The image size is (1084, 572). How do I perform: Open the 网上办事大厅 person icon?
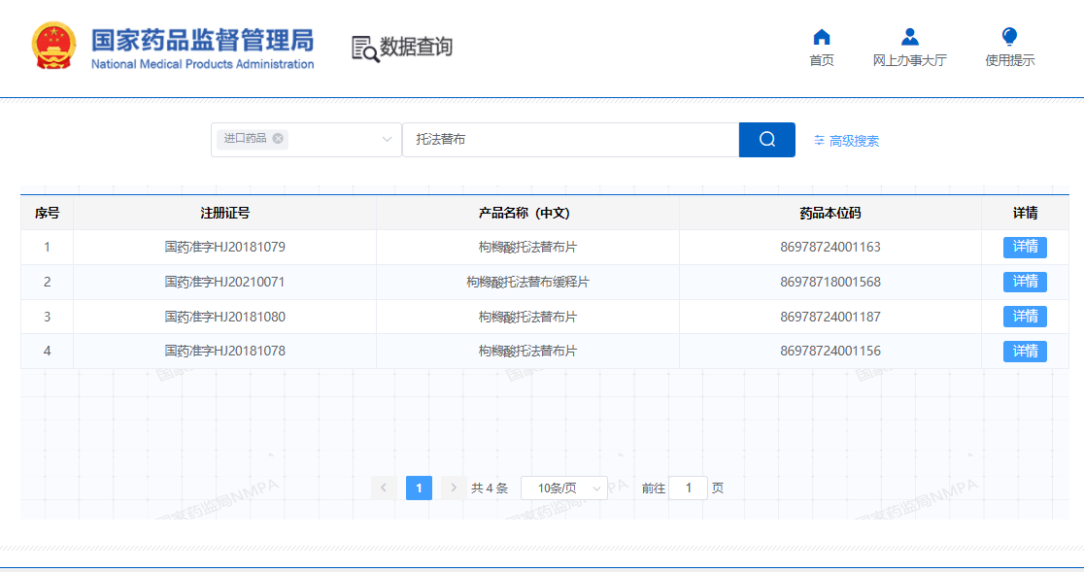pyautogui.click(x=910, y=37)
